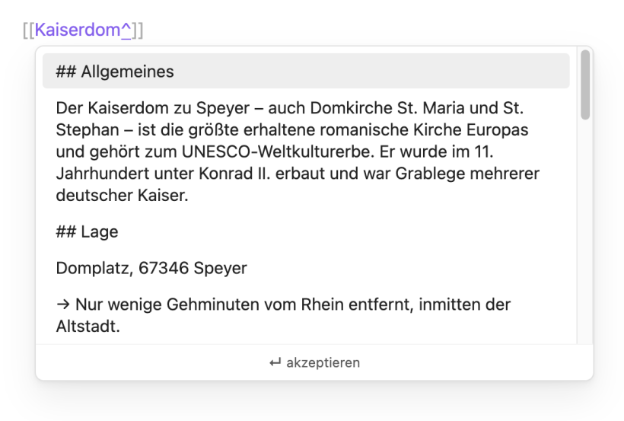Click the word "UNESCO-Weltkulturerbe" in the paragraph
Screen dimensions: 624x421
pos(279,151)
